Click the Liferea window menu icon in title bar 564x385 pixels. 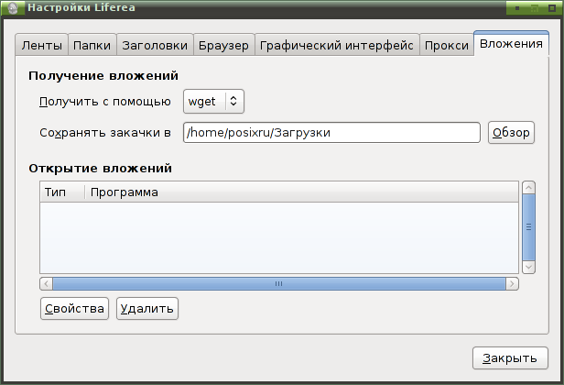point(12,8)
